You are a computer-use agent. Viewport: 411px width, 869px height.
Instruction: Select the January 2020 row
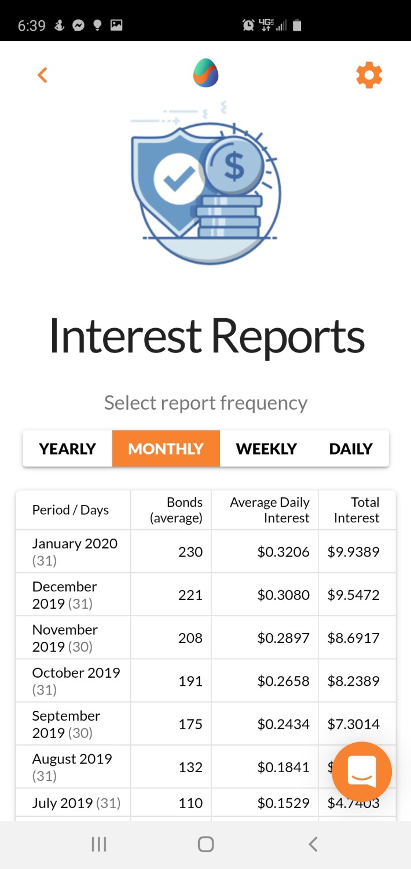coord(205,551)
